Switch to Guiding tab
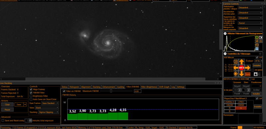This screenshot has width=266, height=129. pyautogui.click(x=120, y=87)
